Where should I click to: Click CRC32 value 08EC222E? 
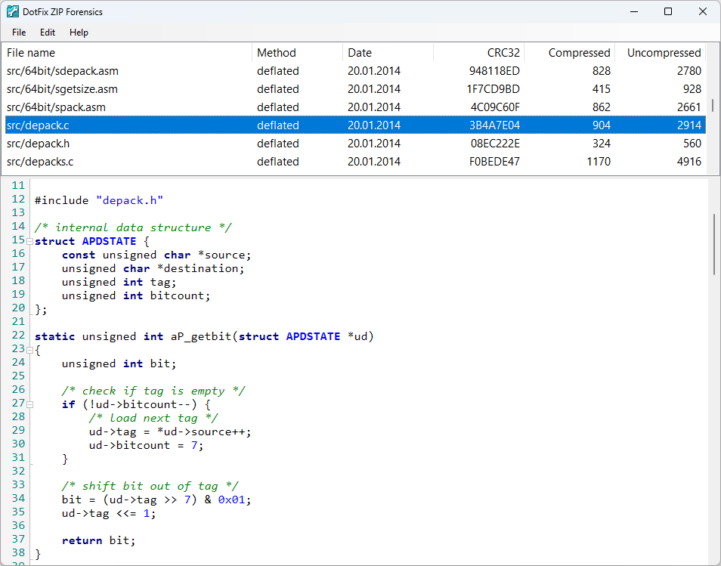[495, 144]
